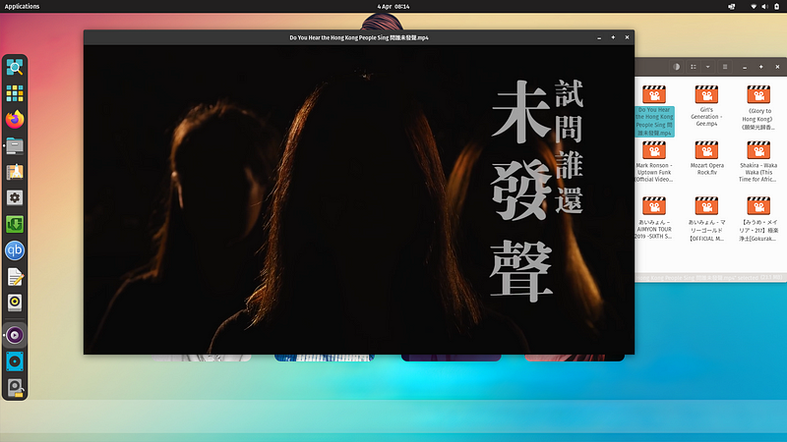The image size is (787, 442).
Task: Click the video playback area
Action: tap(359, 199)
